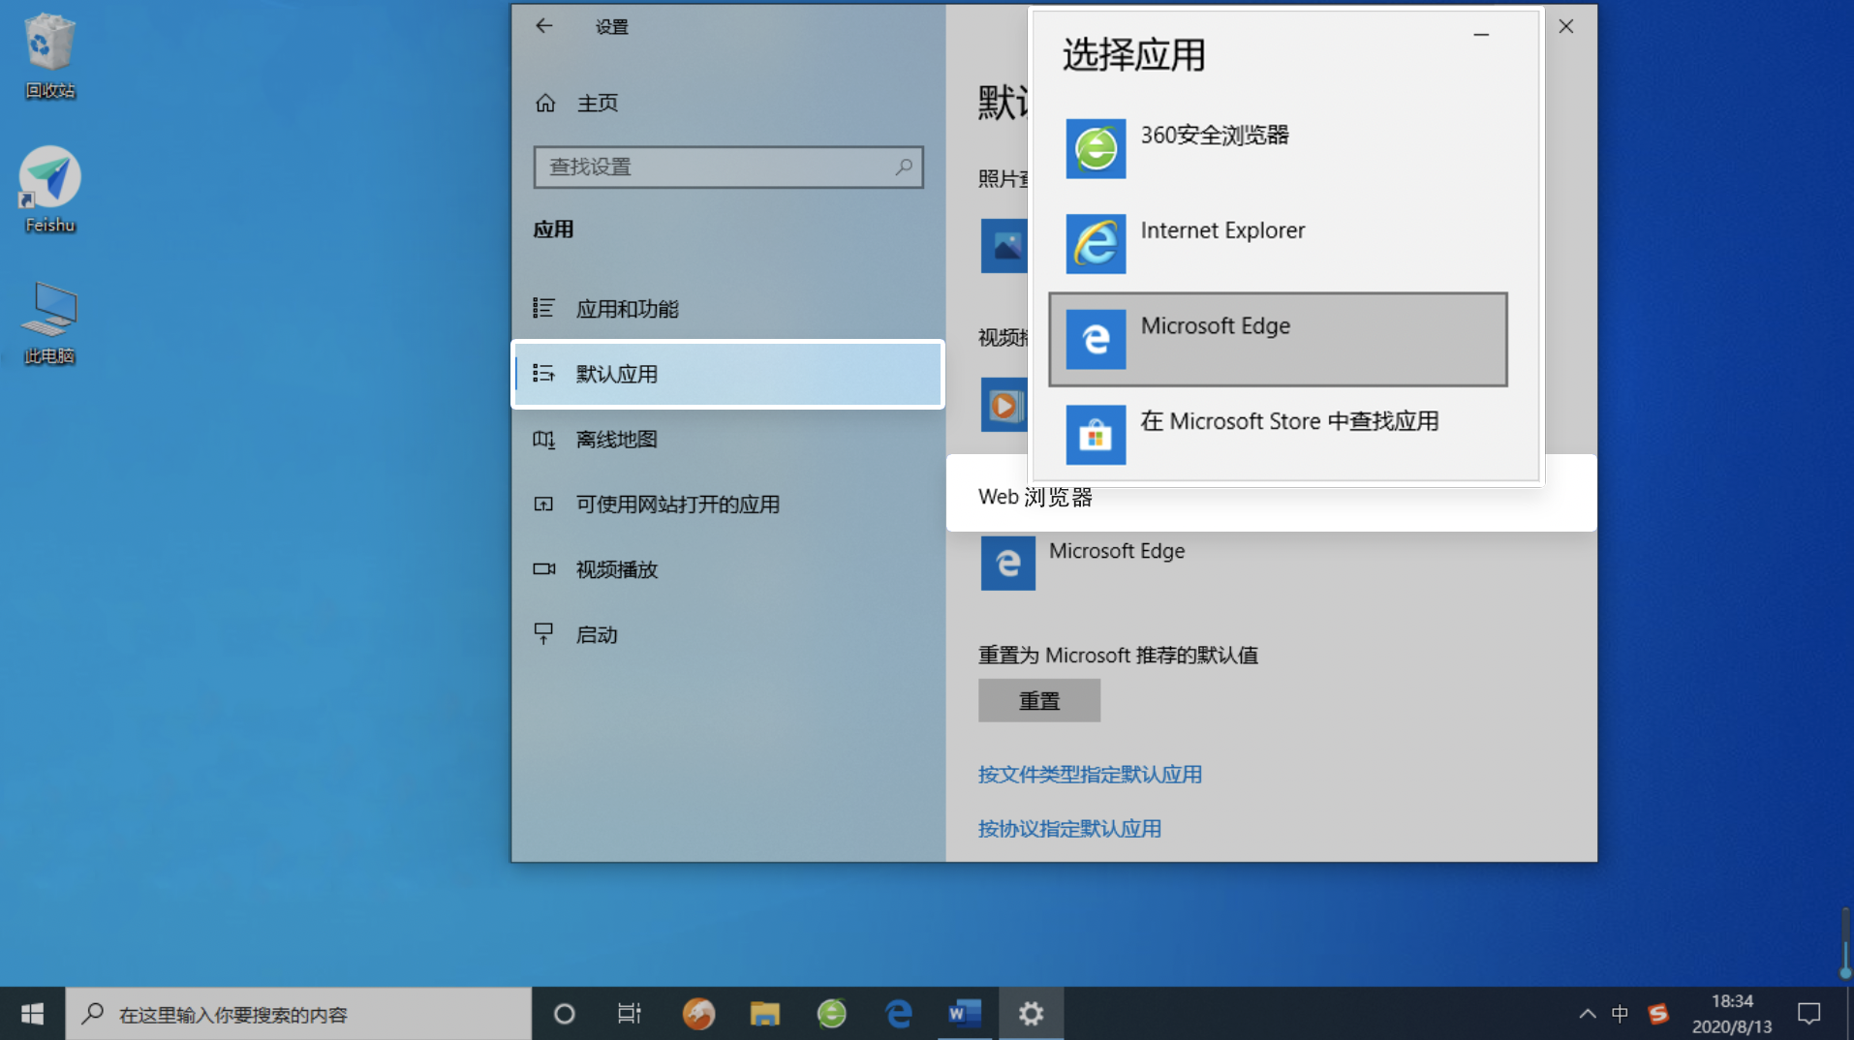Select Feishu desktop shortcut
Screen dimensions: 1854x1040
point(49,190)
